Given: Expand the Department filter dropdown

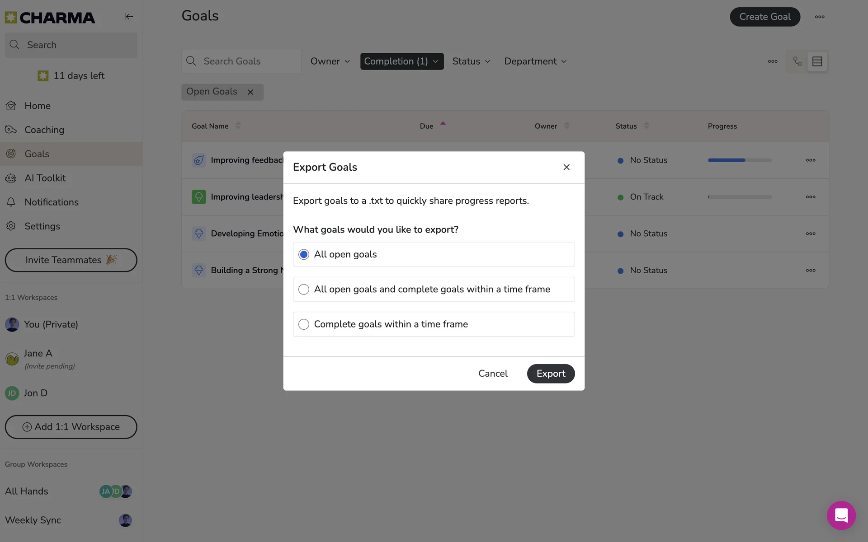Looking at the screenshot, I should (x=535, y=61).
